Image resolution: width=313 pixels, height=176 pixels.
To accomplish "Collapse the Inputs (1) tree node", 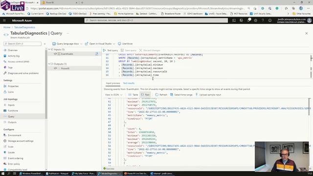I will (49, 49).
